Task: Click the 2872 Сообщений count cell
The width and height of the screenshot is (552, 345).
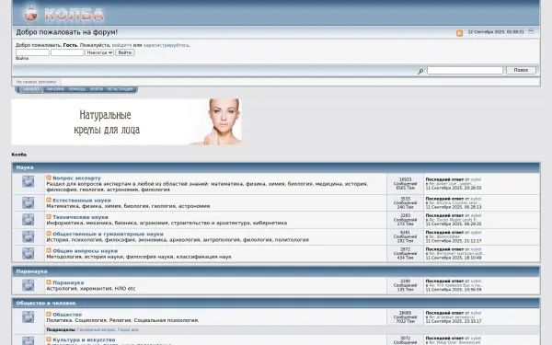Action: pos(405,254)
